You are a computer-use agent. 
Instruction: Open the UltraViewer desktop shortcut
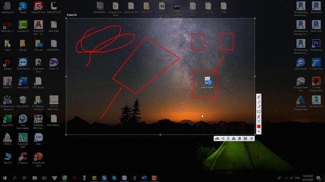[301, 64]
